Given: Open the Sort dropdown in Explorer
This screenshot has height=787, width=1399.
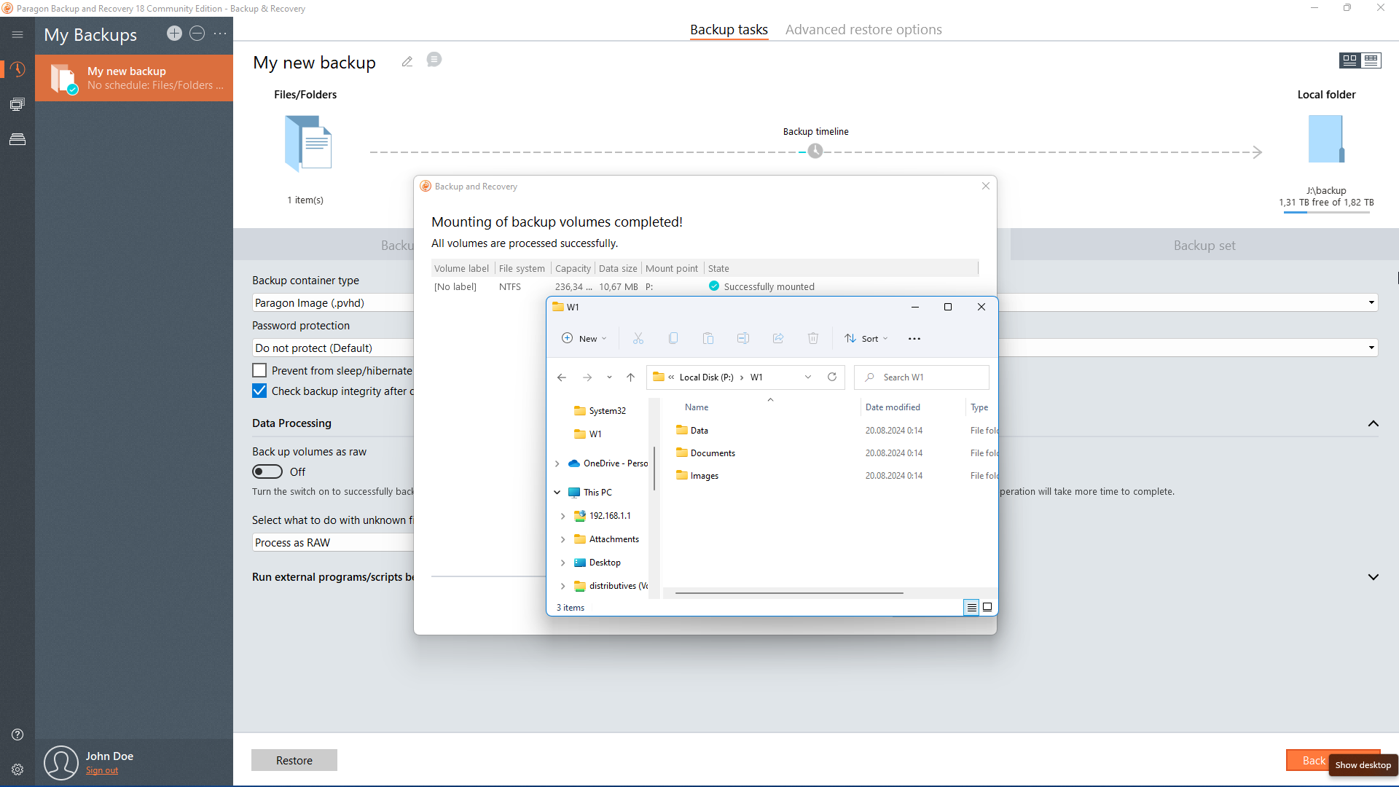Looking at the screenshot, I should click(866, 338).
